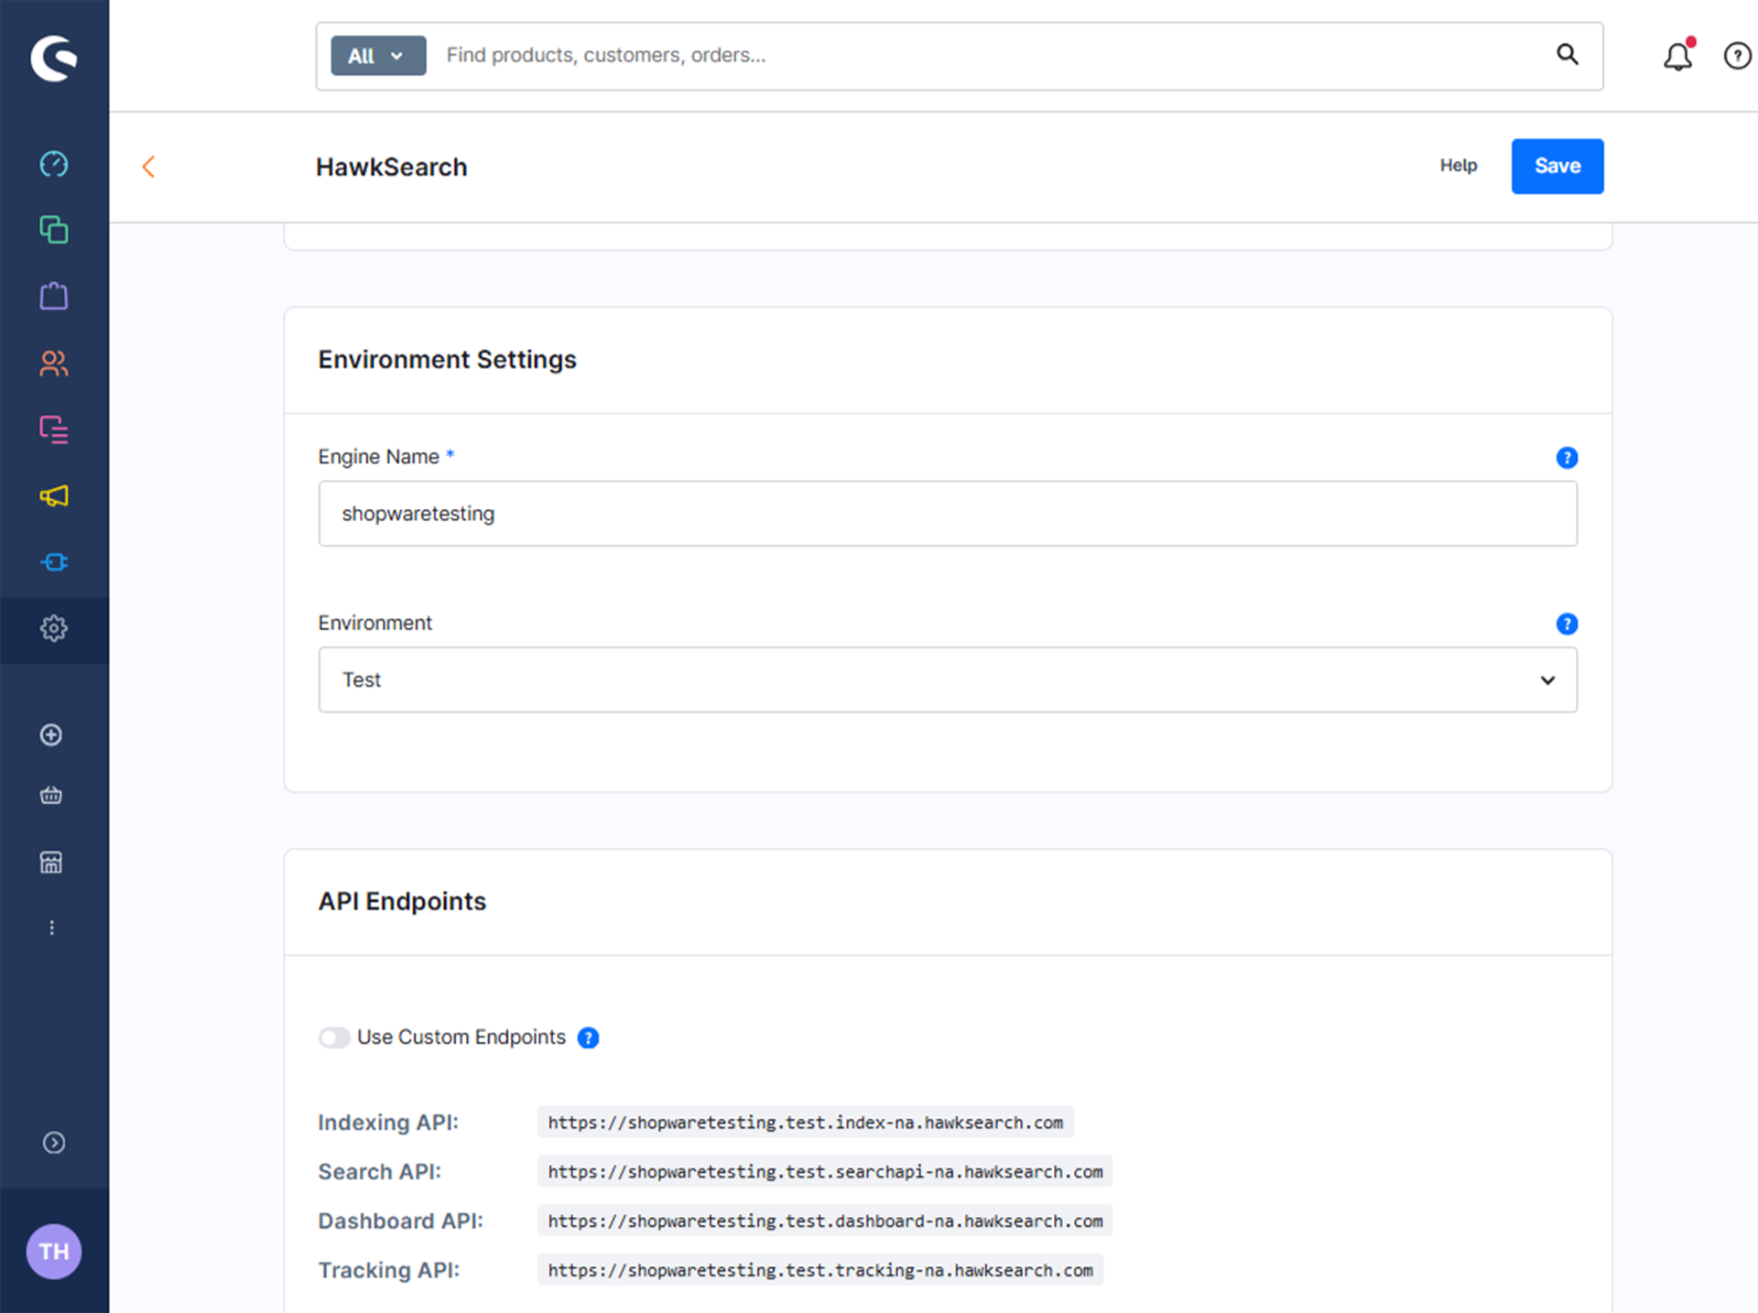The height and width of the screenshot is (1313, 1758).
Task: Click the Search API URL
Action: 825,1172
